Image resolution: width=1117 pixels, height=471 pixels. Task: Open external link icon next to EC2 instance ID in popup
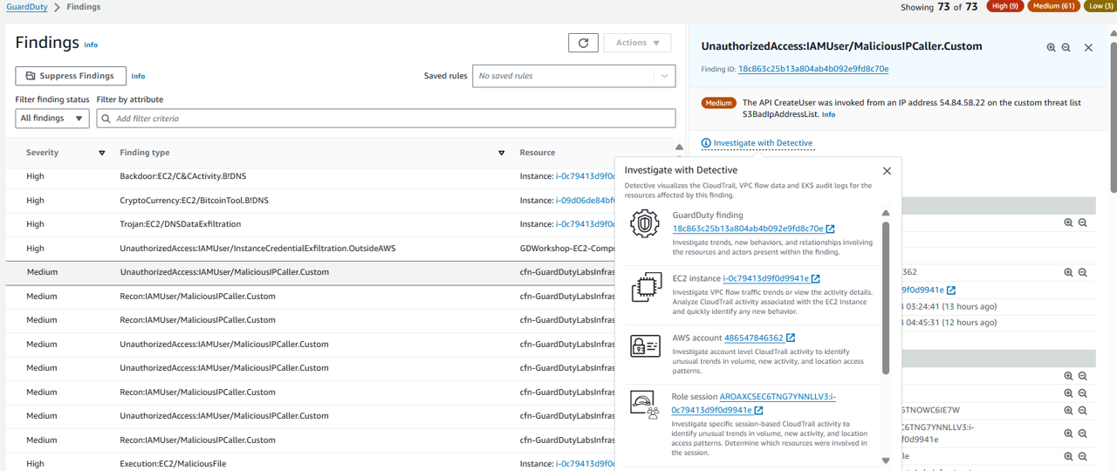[816, 279]
